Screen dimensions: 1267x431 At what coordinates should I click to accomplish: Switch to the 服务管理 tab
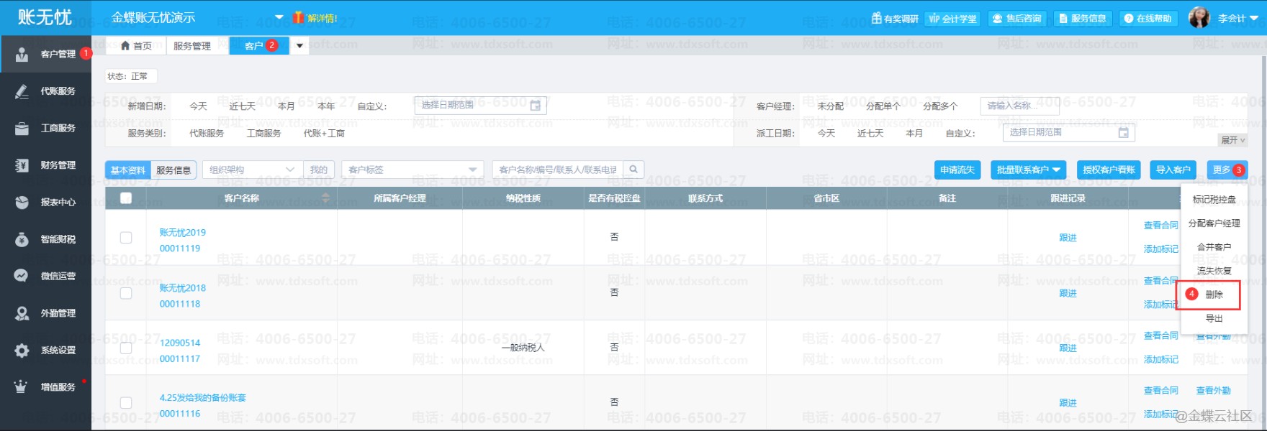click(x=191, y=46)
